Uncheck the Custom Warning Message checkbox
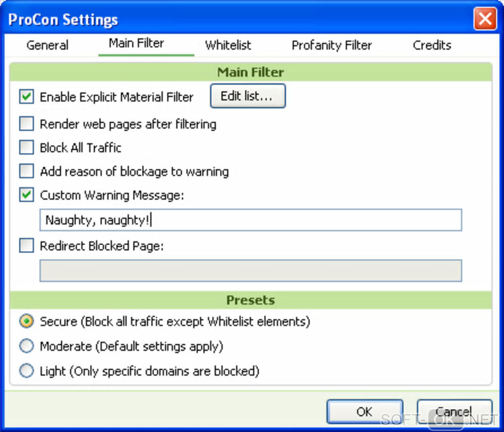The height and width of the screenshot is (432, 504). click(26, 195)
